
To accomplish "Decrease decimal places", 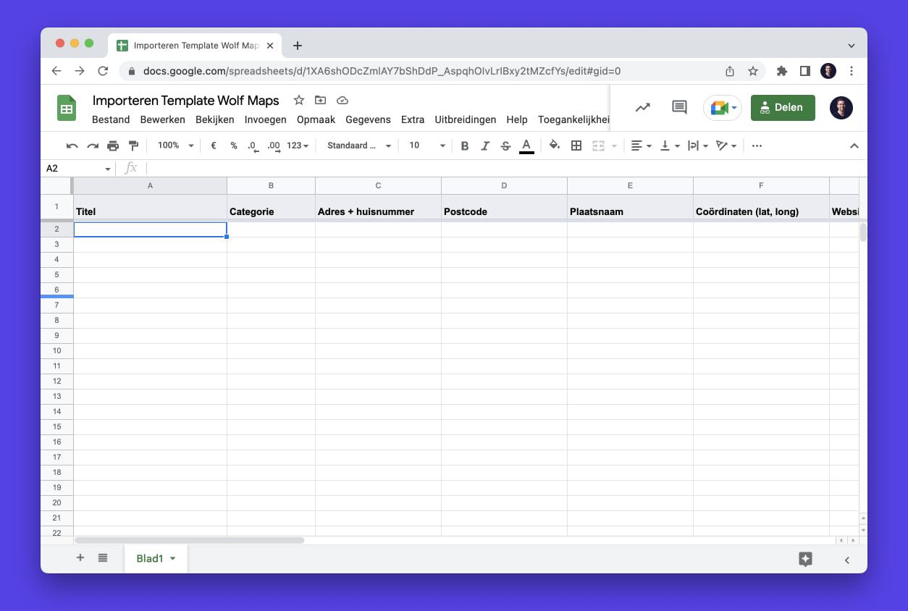I will [x=253, y=146].
